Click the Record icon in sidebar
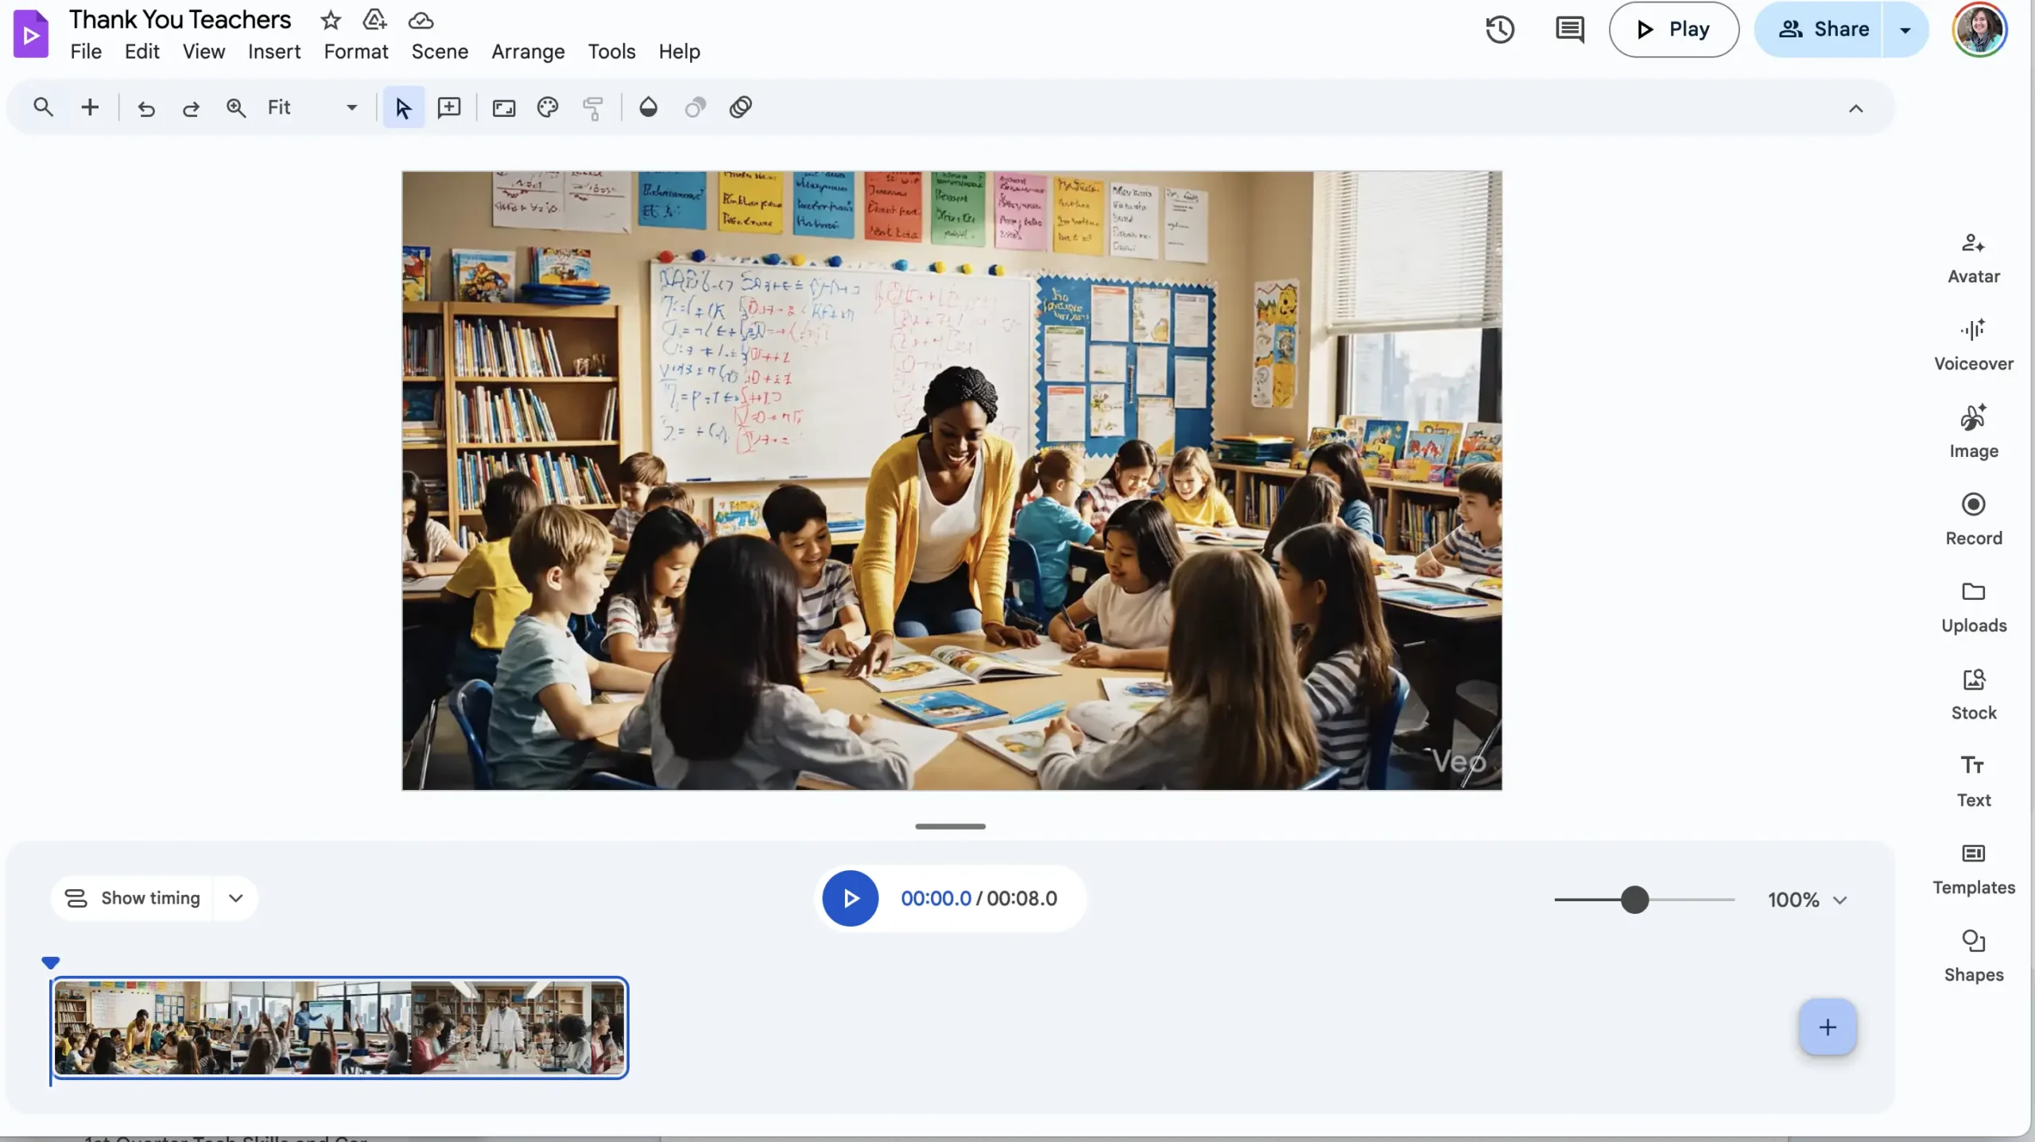 coord(1973,519)
